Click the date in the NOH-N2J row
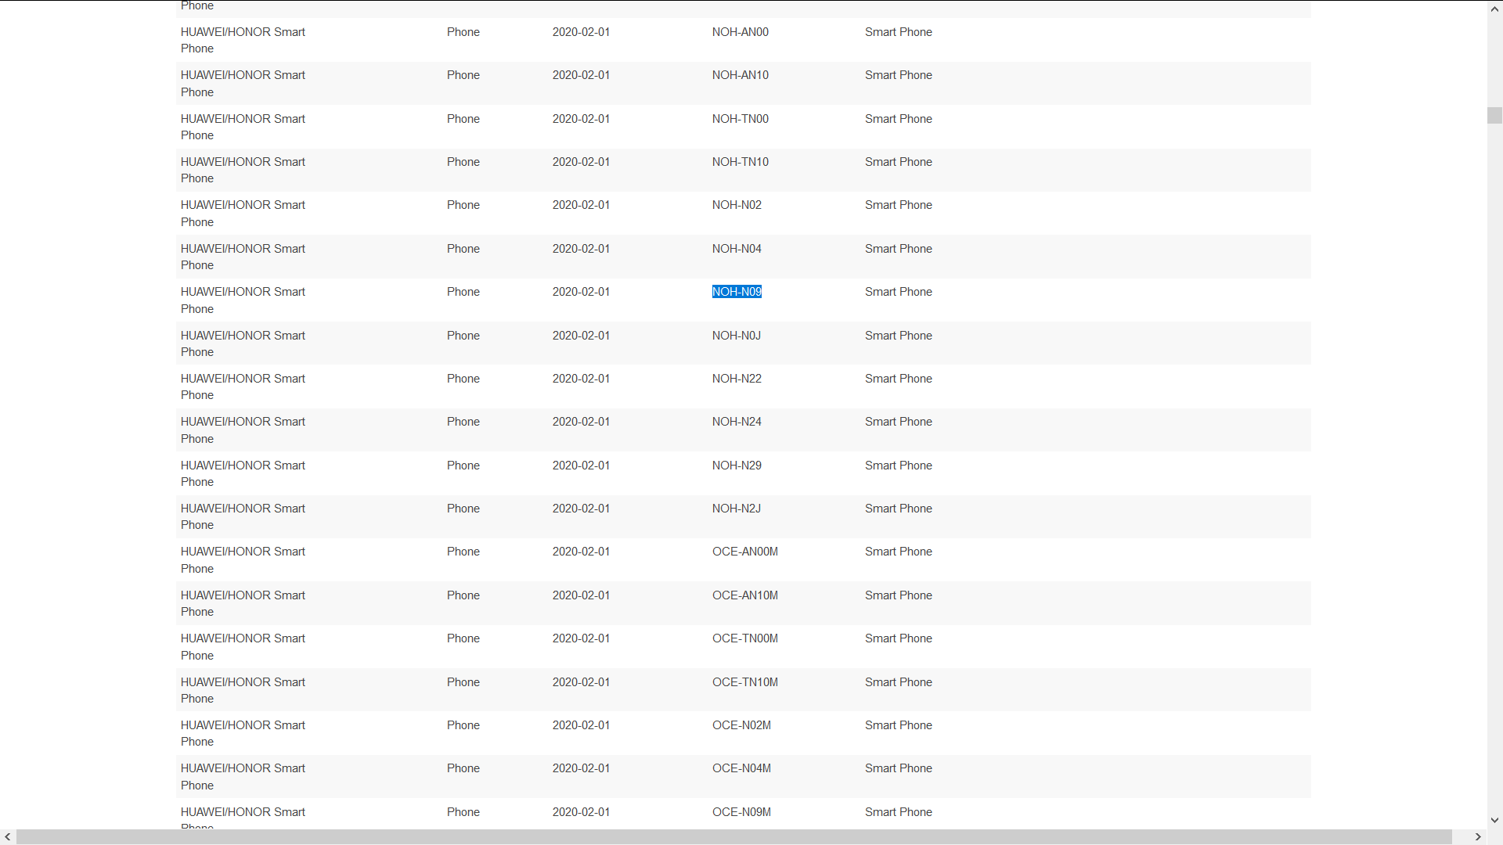This screenshot has width=1503, height=845. [581, 509]
